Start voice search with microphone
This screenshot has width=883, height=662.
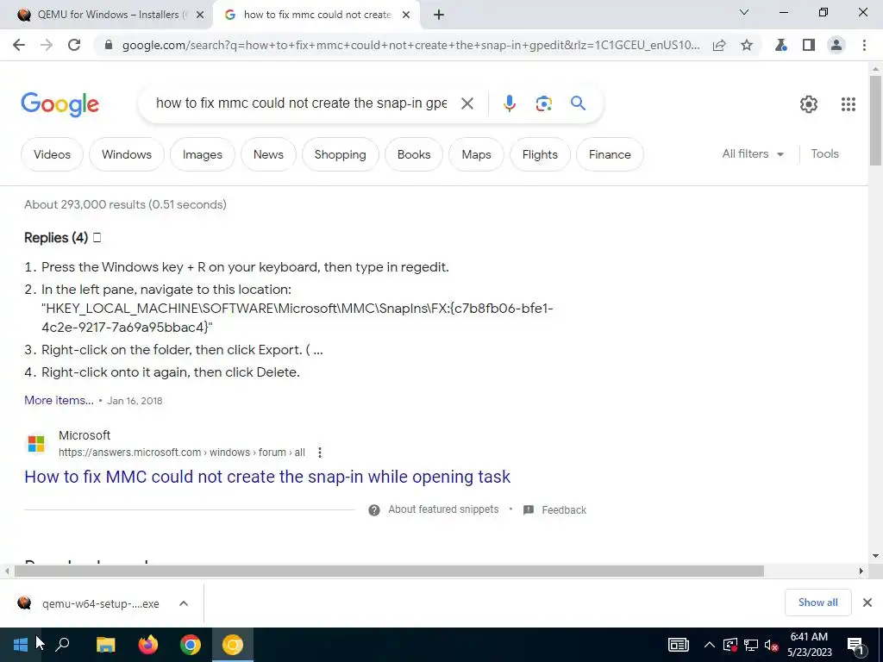[x=510, y=103]
